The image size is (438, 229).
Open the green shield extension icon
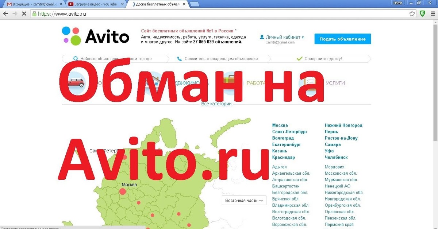point(422,14)
